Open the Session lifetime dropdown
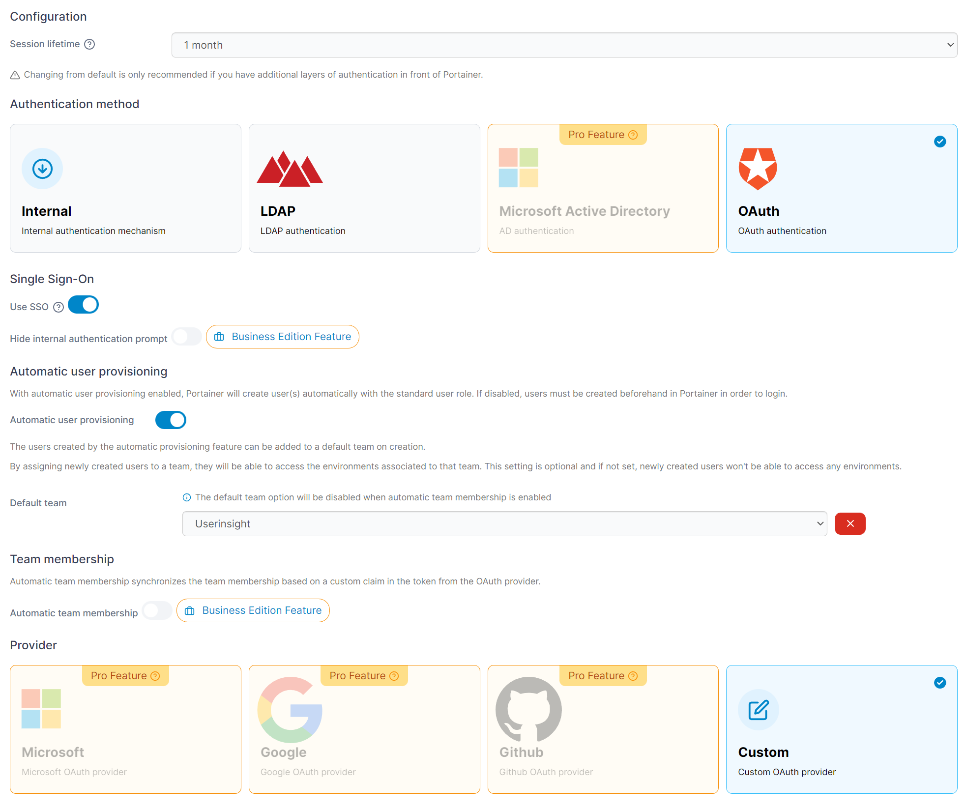The width and height of the screenshot is (966, 809). 564,45
